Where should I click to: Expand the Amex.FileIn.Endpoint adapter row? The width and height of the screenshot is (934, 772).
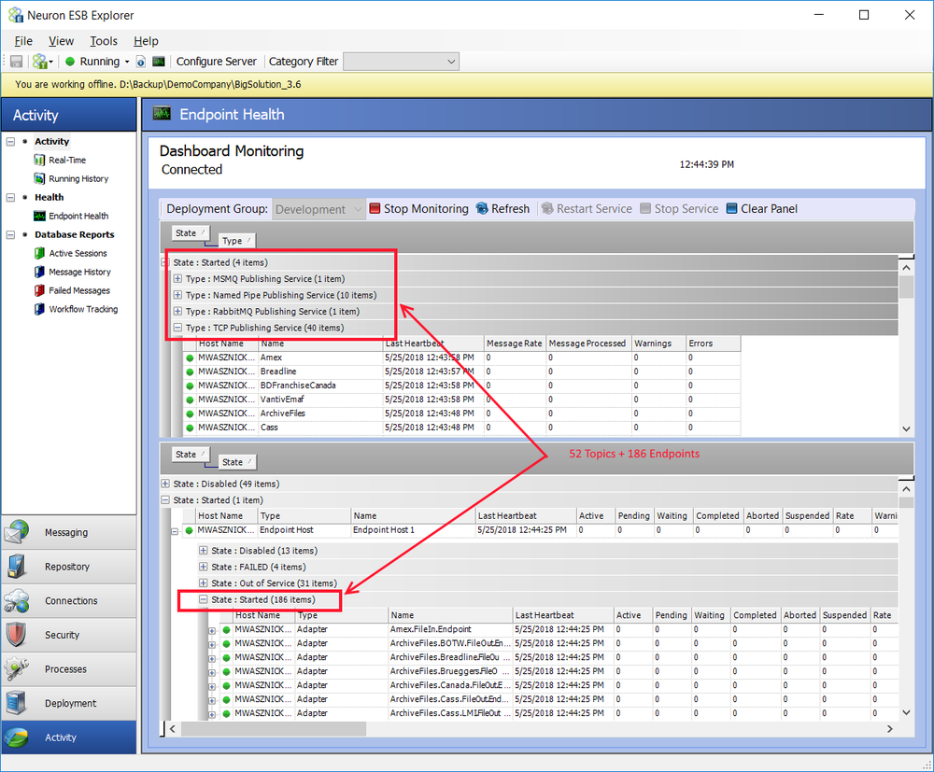212,631
